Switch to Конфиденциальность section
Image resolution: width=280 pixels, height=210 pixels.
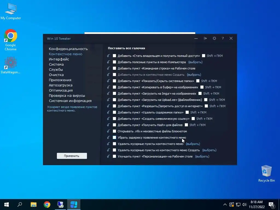[68, 49]
